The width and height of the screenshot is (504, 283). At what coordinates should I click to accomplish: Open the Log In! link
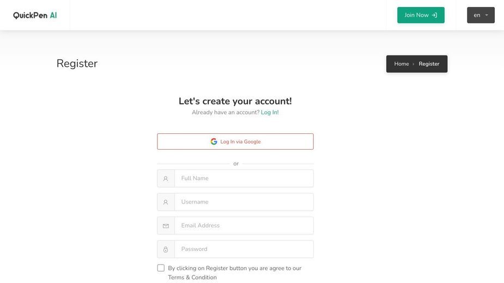point(270,113)
